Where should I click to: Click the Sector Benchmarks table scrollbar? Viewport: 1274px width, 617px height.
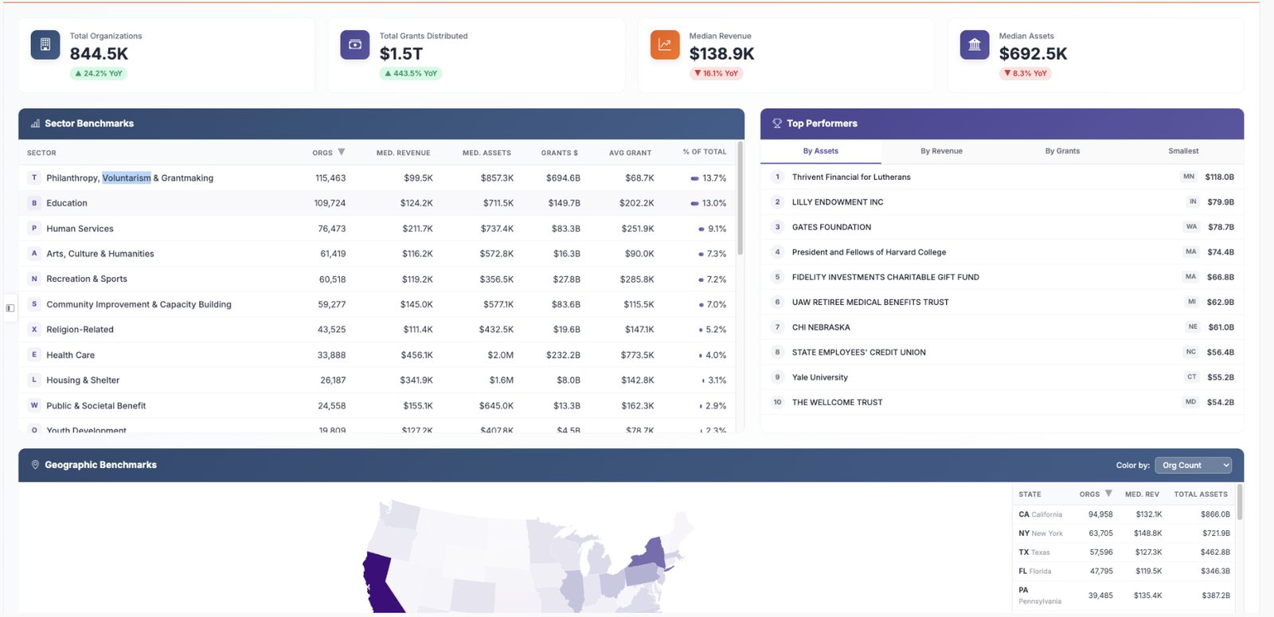tap(741, 199)
